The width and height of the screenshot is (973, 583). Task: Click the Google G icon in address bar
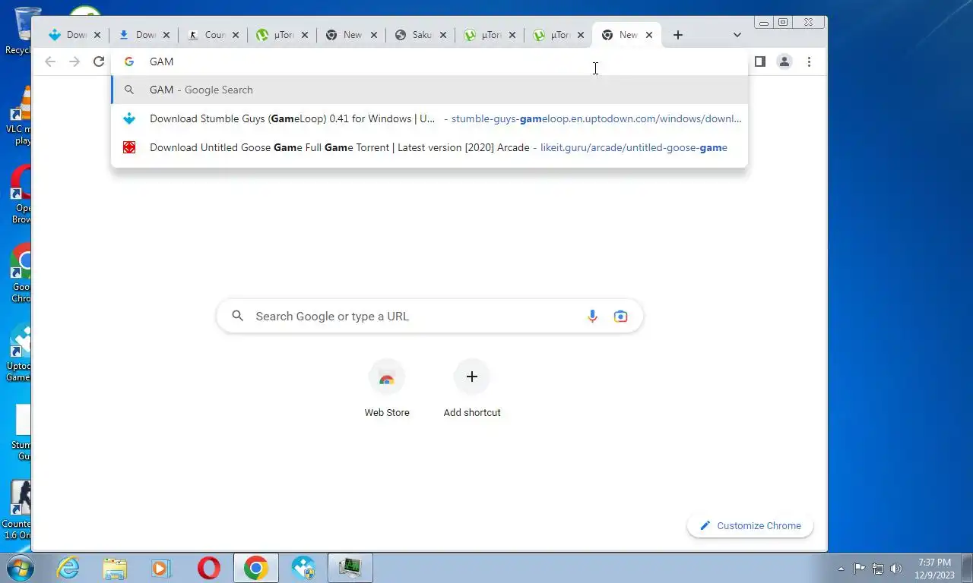tap(129, 61)
